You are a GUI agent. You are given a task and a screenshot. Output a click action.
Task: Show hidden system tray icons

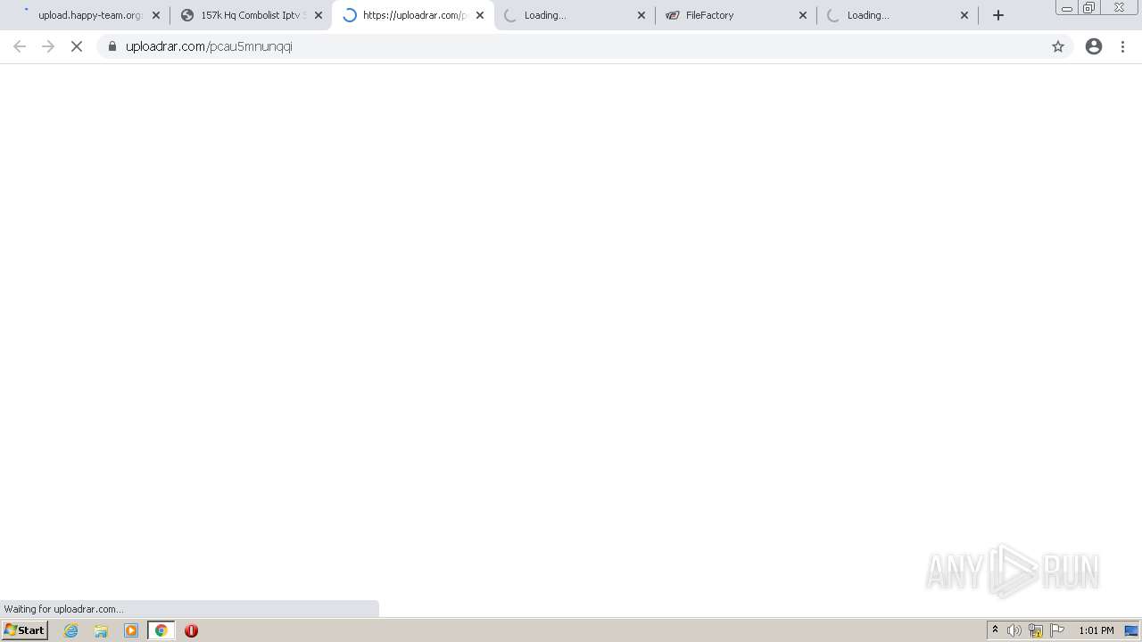(995, 630)
